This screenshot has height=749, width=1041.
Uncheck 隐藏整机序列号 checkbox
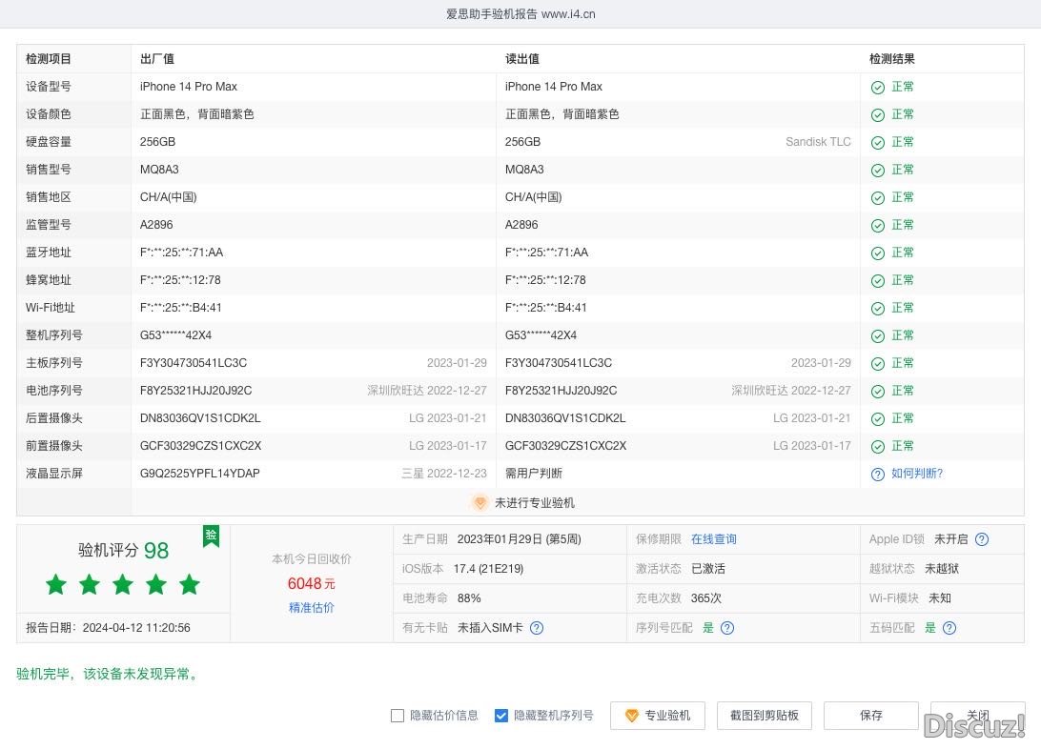tap(501, 715)
